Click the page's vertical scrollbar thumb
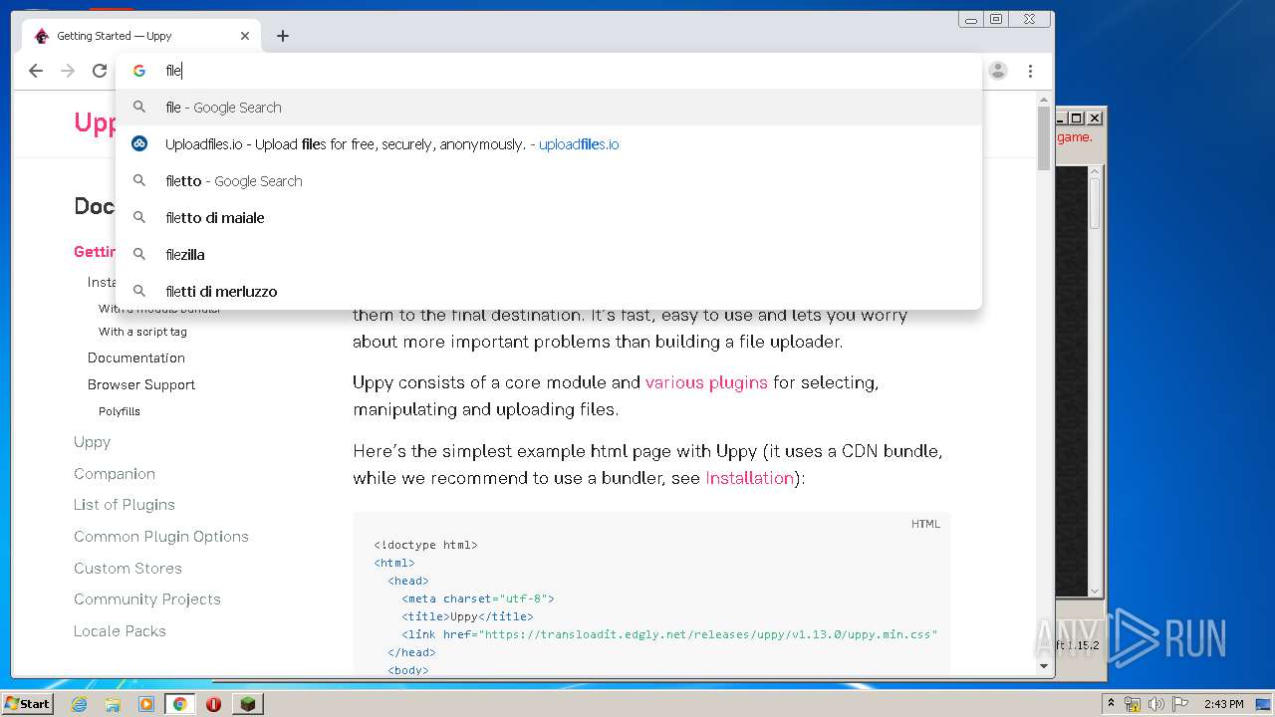This screenshot has height=717, width=1275. click(1044, 138)
